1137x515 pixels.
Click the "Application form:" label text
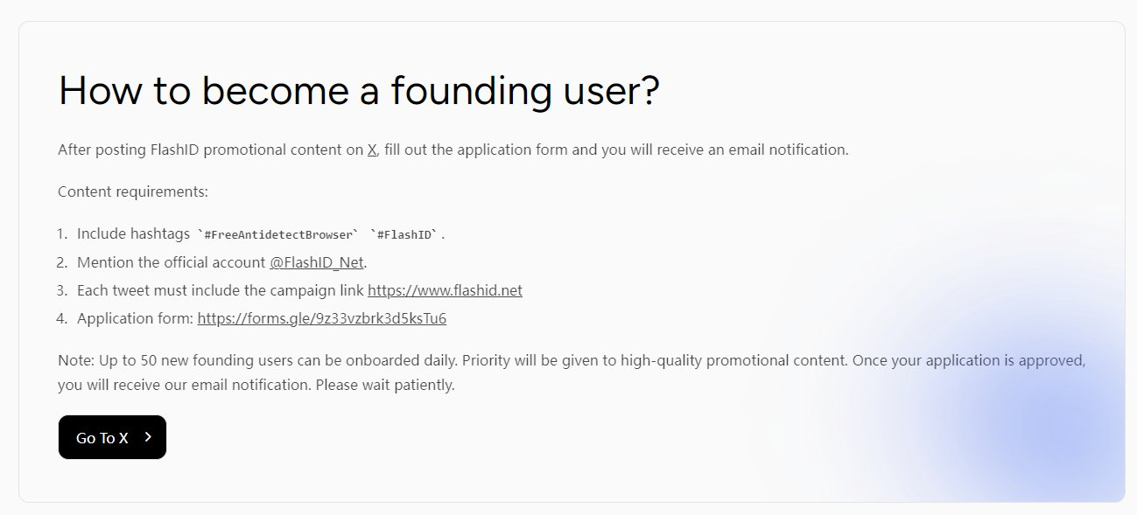[135, 318]
